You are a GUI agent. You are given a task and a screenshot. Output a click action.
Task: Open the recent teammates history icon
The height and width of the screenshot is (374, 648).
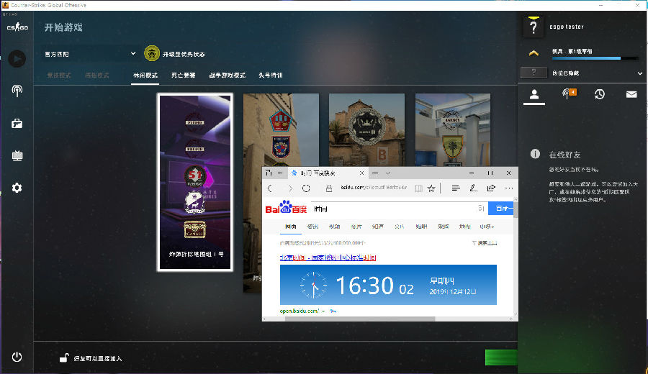point(600,94)
